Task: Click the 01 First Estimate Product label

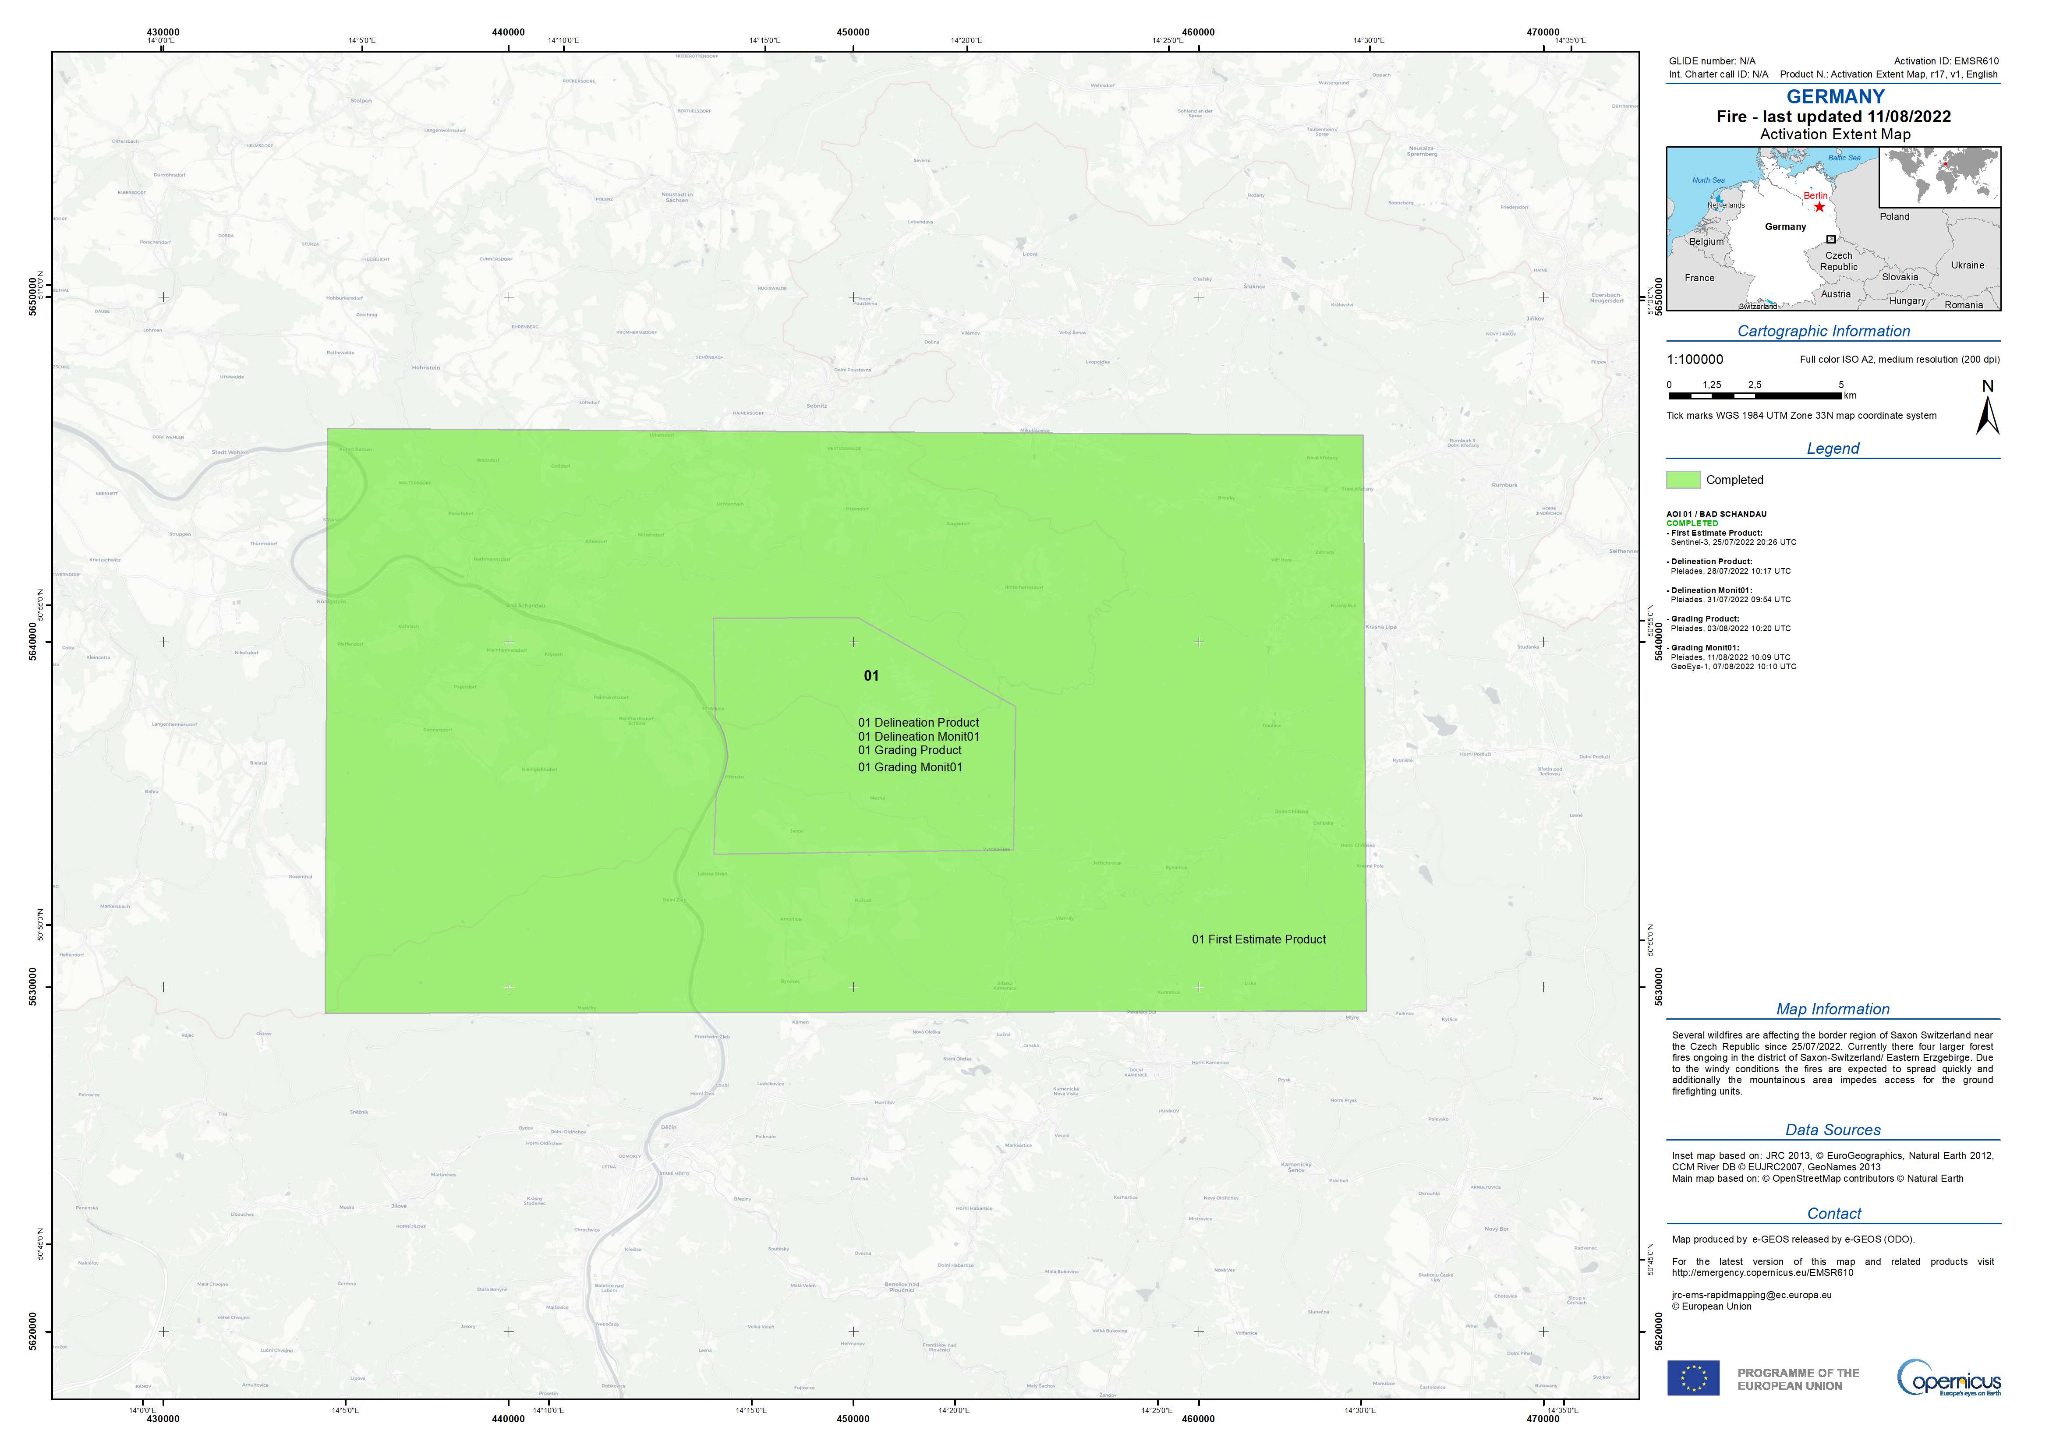Action: pyautogui.click(x=1258, y=939)
